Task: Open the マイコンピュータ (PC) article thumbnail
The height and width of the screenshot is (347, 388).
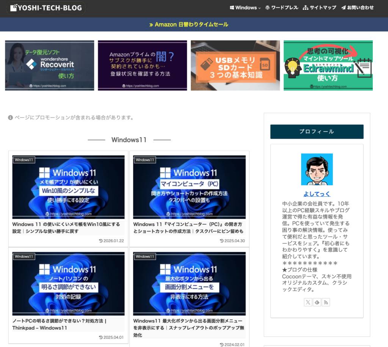Action: click(x=189, y=187)
